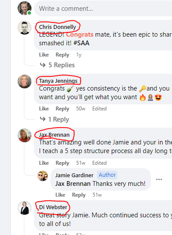This screenshot has height=235, width=172.
Task: Open your own profile picture beside comment box
Action: point(25,8)
